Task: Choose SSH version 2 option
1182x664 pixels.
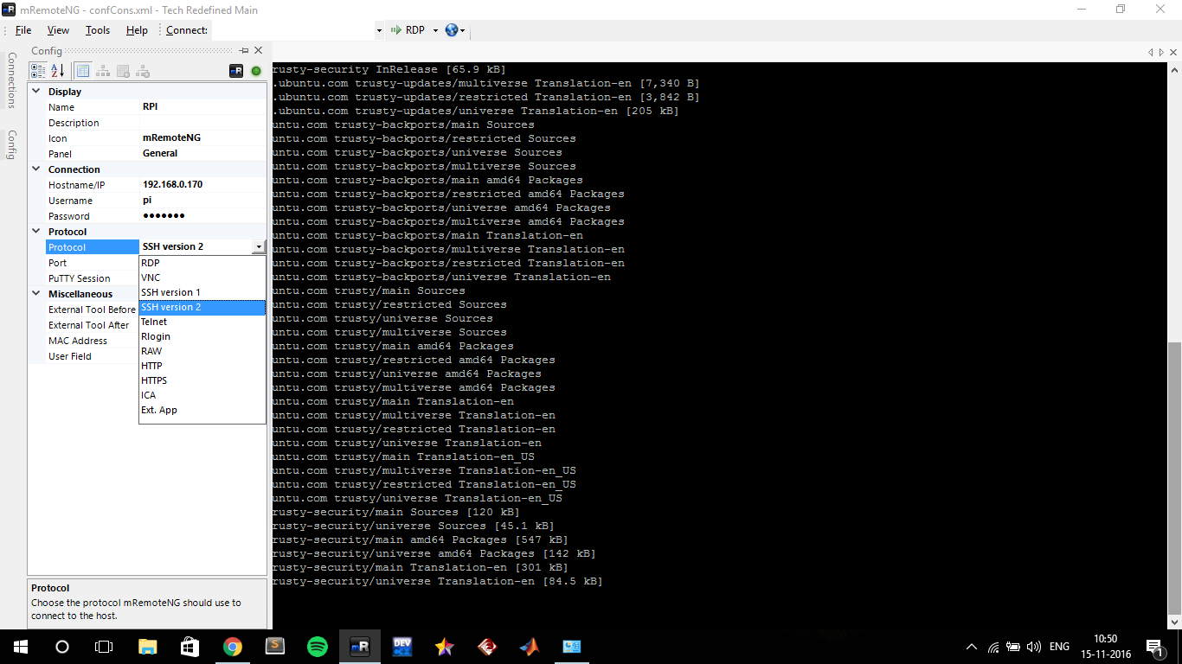Action: 202,307
